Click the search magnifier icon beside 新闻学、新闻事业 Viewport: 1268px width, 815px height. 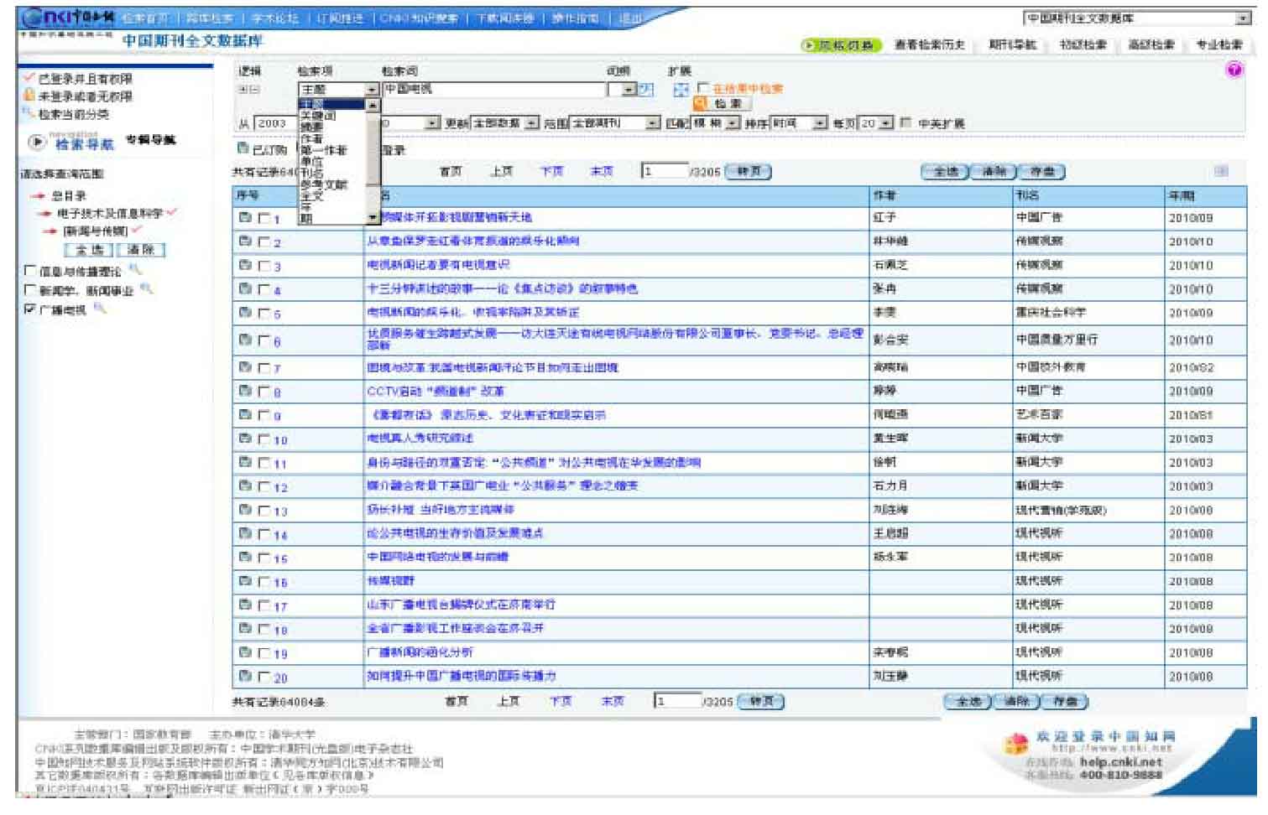click(x=147, y=289)
